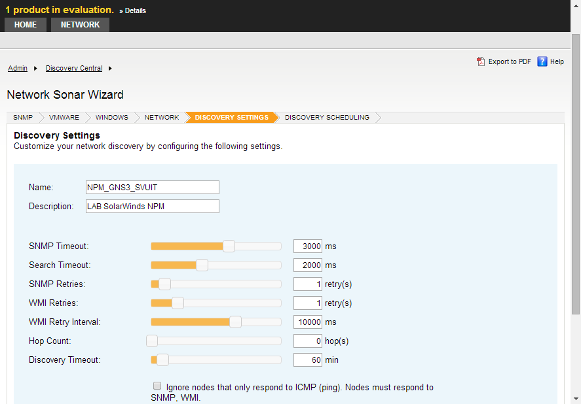The height and width of the screenshot is (404, 581).
Task: Click WMI Retries value field
Action: (x=308, y=303)
